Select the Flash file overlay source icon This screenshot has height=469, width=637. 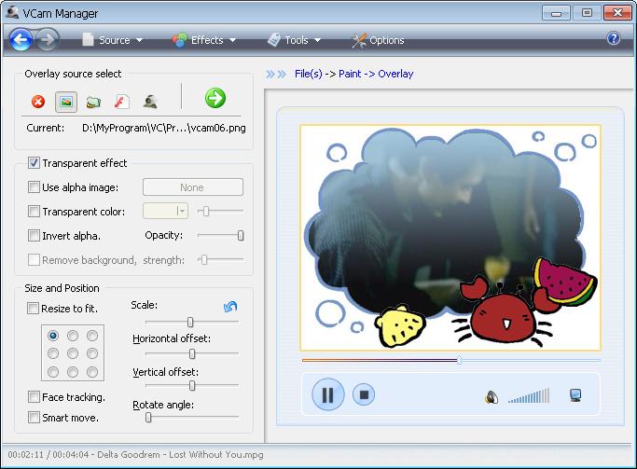121,102
